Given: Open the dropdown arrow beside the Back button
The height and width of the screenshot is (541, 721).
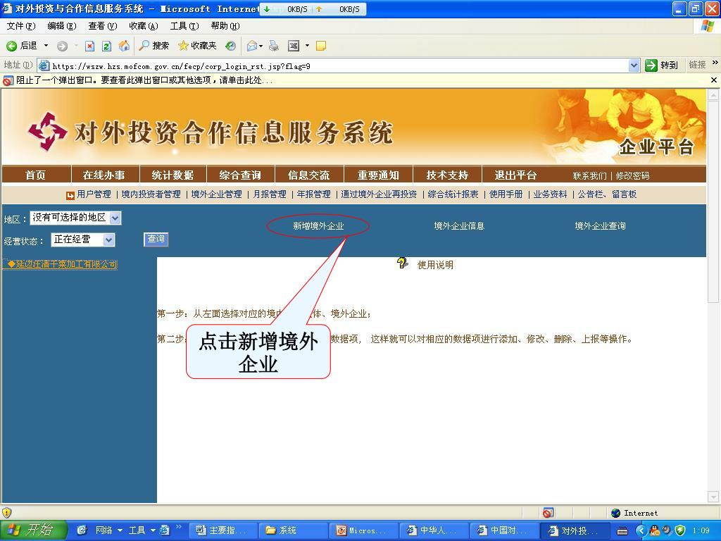Looking at the screenshot, I should 46,46.
